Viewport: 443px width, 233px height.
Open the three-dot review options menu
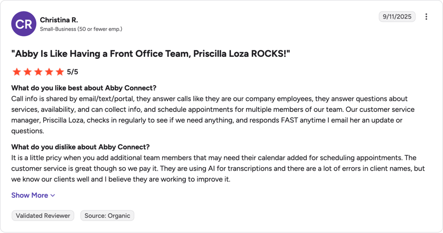pos(426,17)
